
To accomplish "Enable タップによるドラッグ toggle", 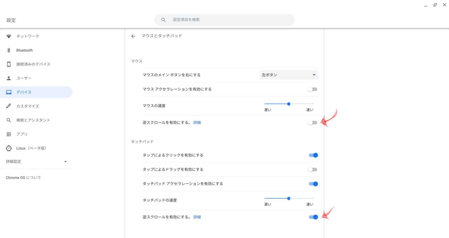I will (312, 169).
